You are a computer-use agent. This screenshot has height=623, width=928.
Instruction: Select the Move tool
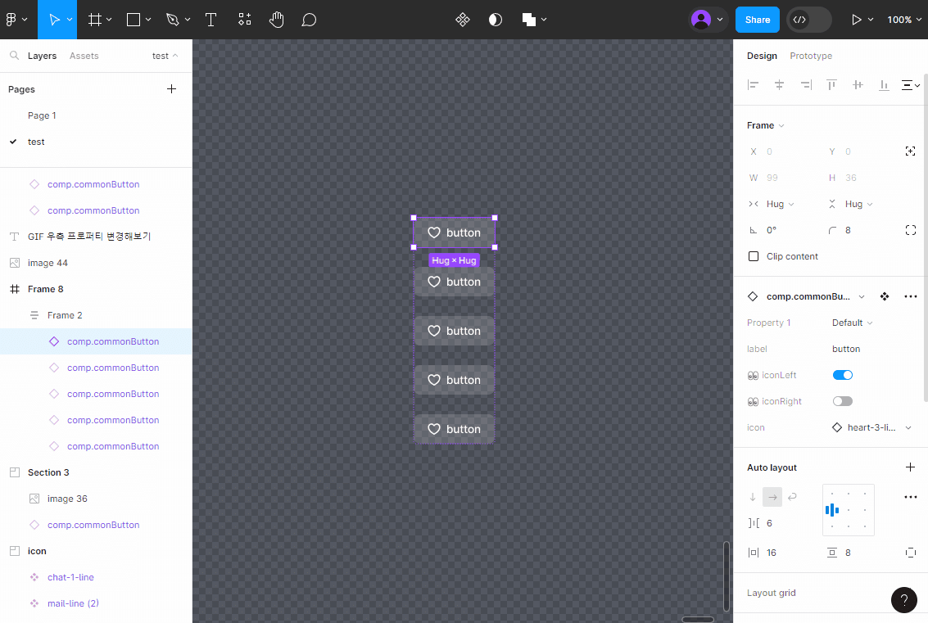point(54,20)
